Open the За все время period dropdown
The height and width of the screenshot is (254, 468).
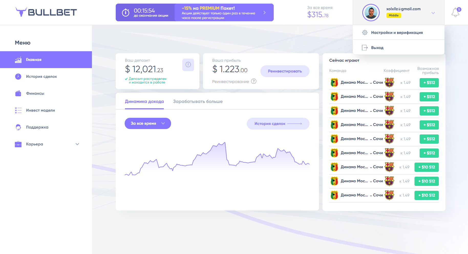[x=148, y=123]
